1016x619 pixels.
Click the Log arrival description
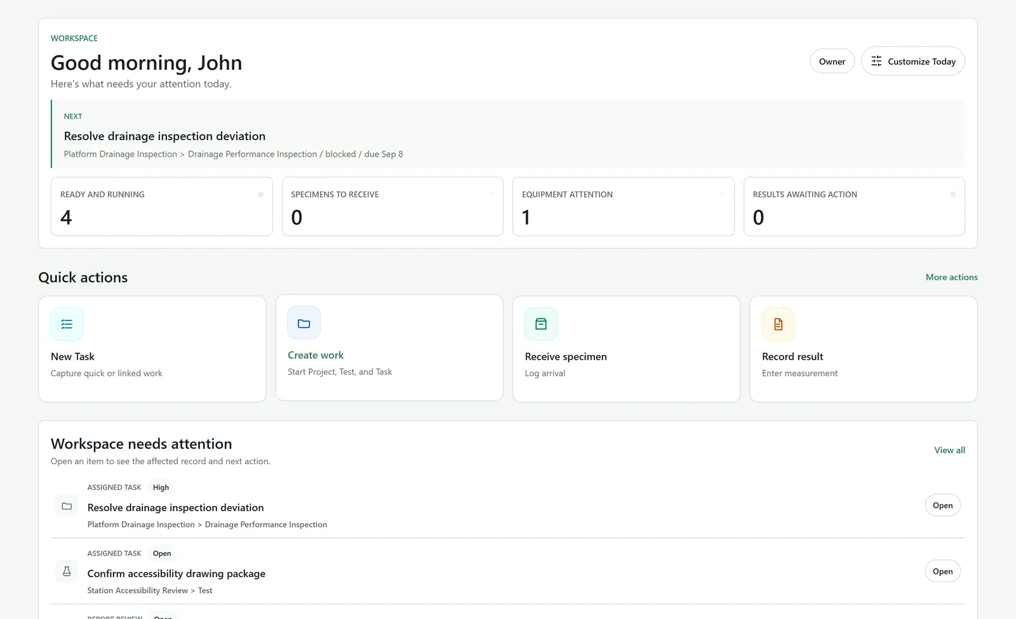tap(545, 373)
